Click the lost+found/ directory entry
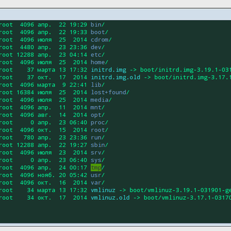231x231 pixels. (x=110, y=92)
